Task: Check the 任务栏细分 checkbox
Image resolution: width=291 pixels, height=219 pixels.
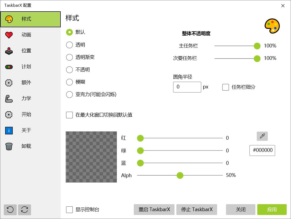Action: (x=225, y=87)
